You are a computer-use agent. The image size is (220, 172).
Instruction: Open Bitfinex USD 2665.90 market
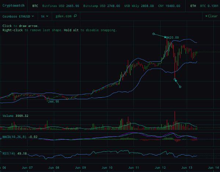pos(60,6)
